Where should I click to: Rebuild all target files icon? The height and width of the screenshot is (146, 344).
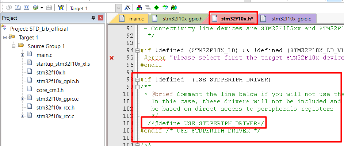coord(27,8)
